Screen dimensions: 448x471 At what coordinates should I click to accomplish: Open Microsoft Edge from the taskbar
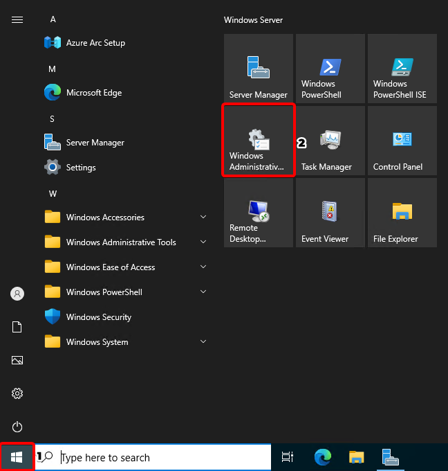coord(322,457)
